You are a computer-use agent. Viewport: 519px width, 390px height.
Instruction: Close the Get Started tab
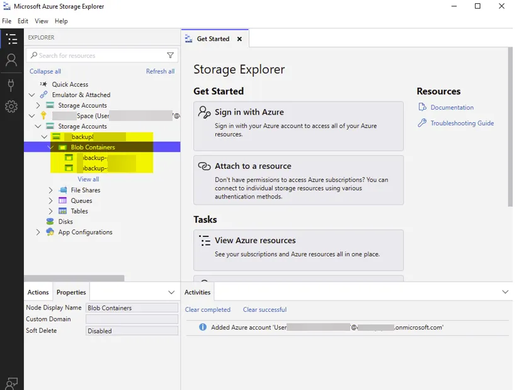click(239, 39)
